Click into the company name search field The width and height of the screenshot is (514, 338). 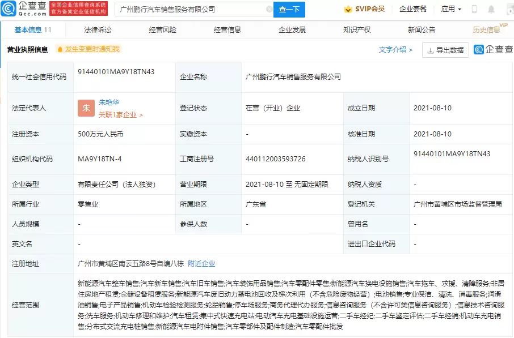click(x=190, y=10)
